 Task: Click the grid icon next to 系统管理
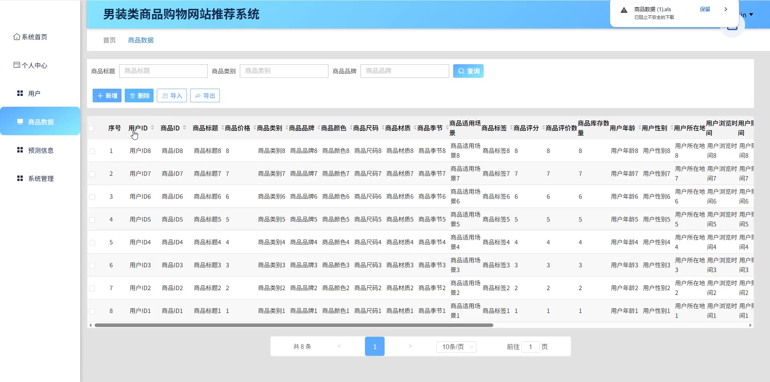tap(20, 179)
